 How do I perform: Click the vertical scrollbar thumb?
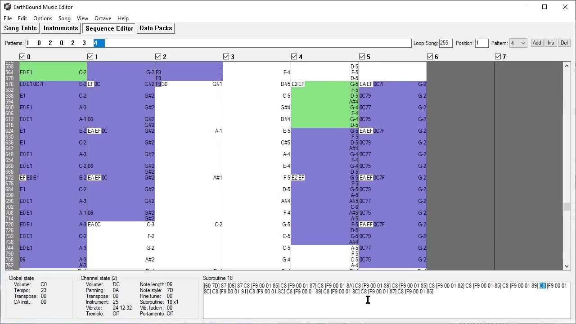click(x=567, y=207)
